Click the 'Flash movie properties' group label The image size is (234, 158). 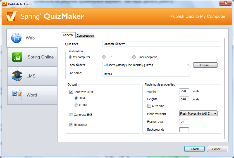pos(160,84)
